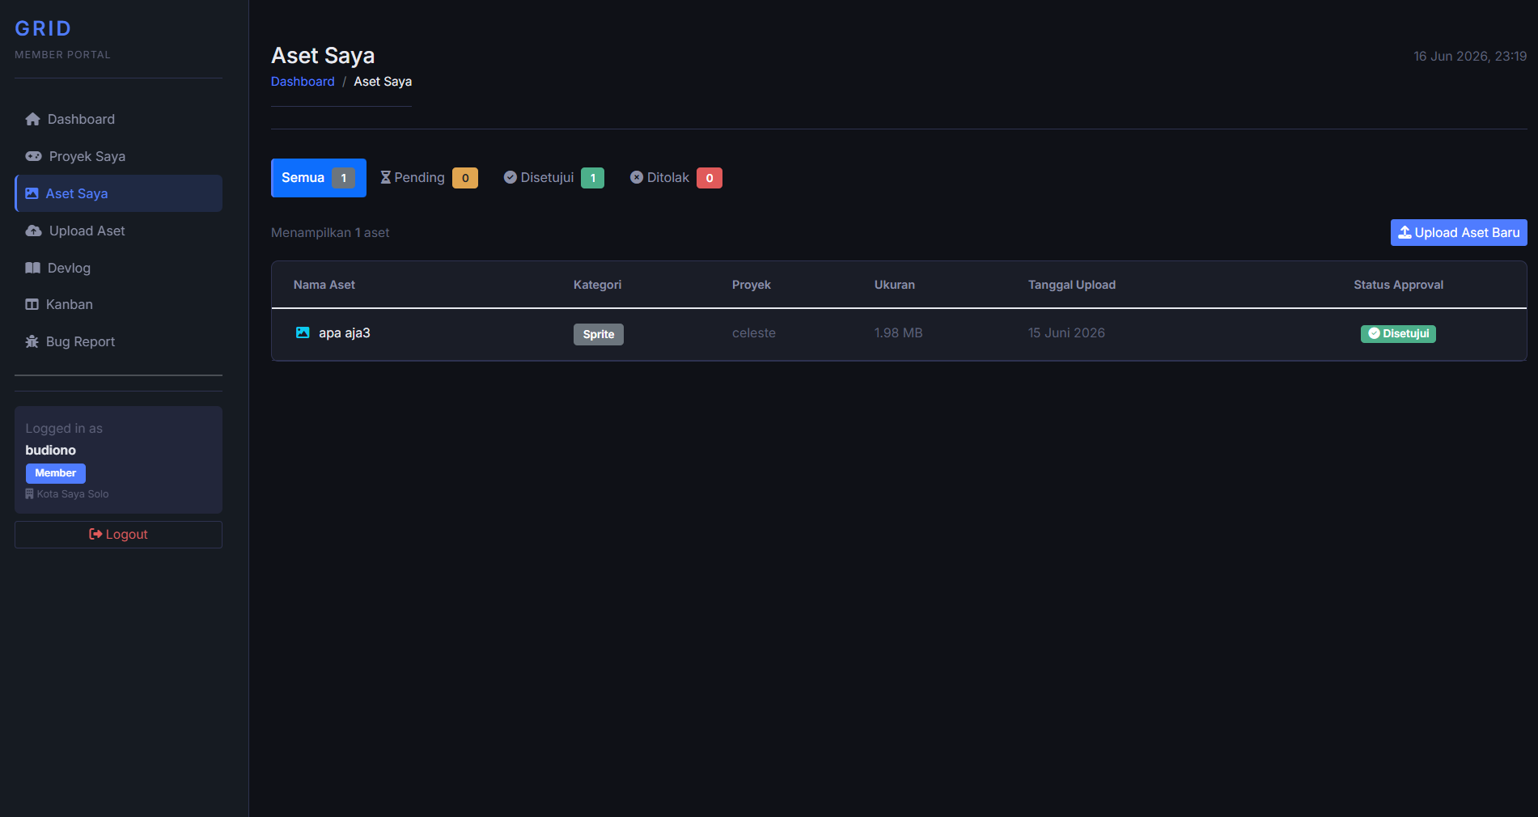Click the checkmark icon on Disetujui tab
This screenshot has width=1538, height=817.
(x=511, y=177)
